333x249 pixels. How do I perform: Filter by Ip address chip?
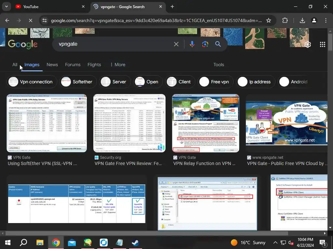255,82
